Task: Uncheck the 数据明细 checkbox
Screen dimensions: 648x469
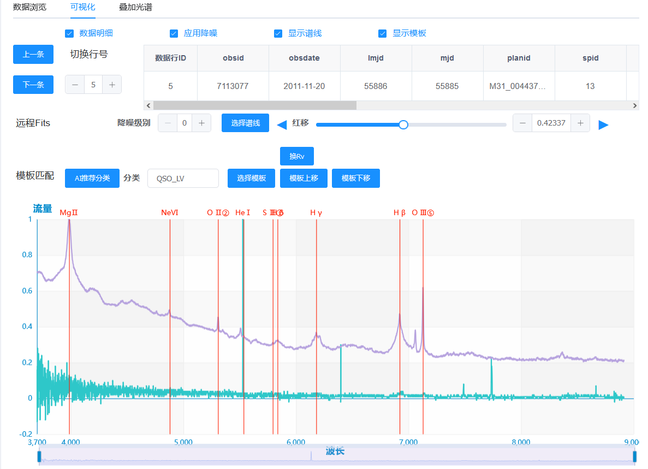Action: click(69, 33)
